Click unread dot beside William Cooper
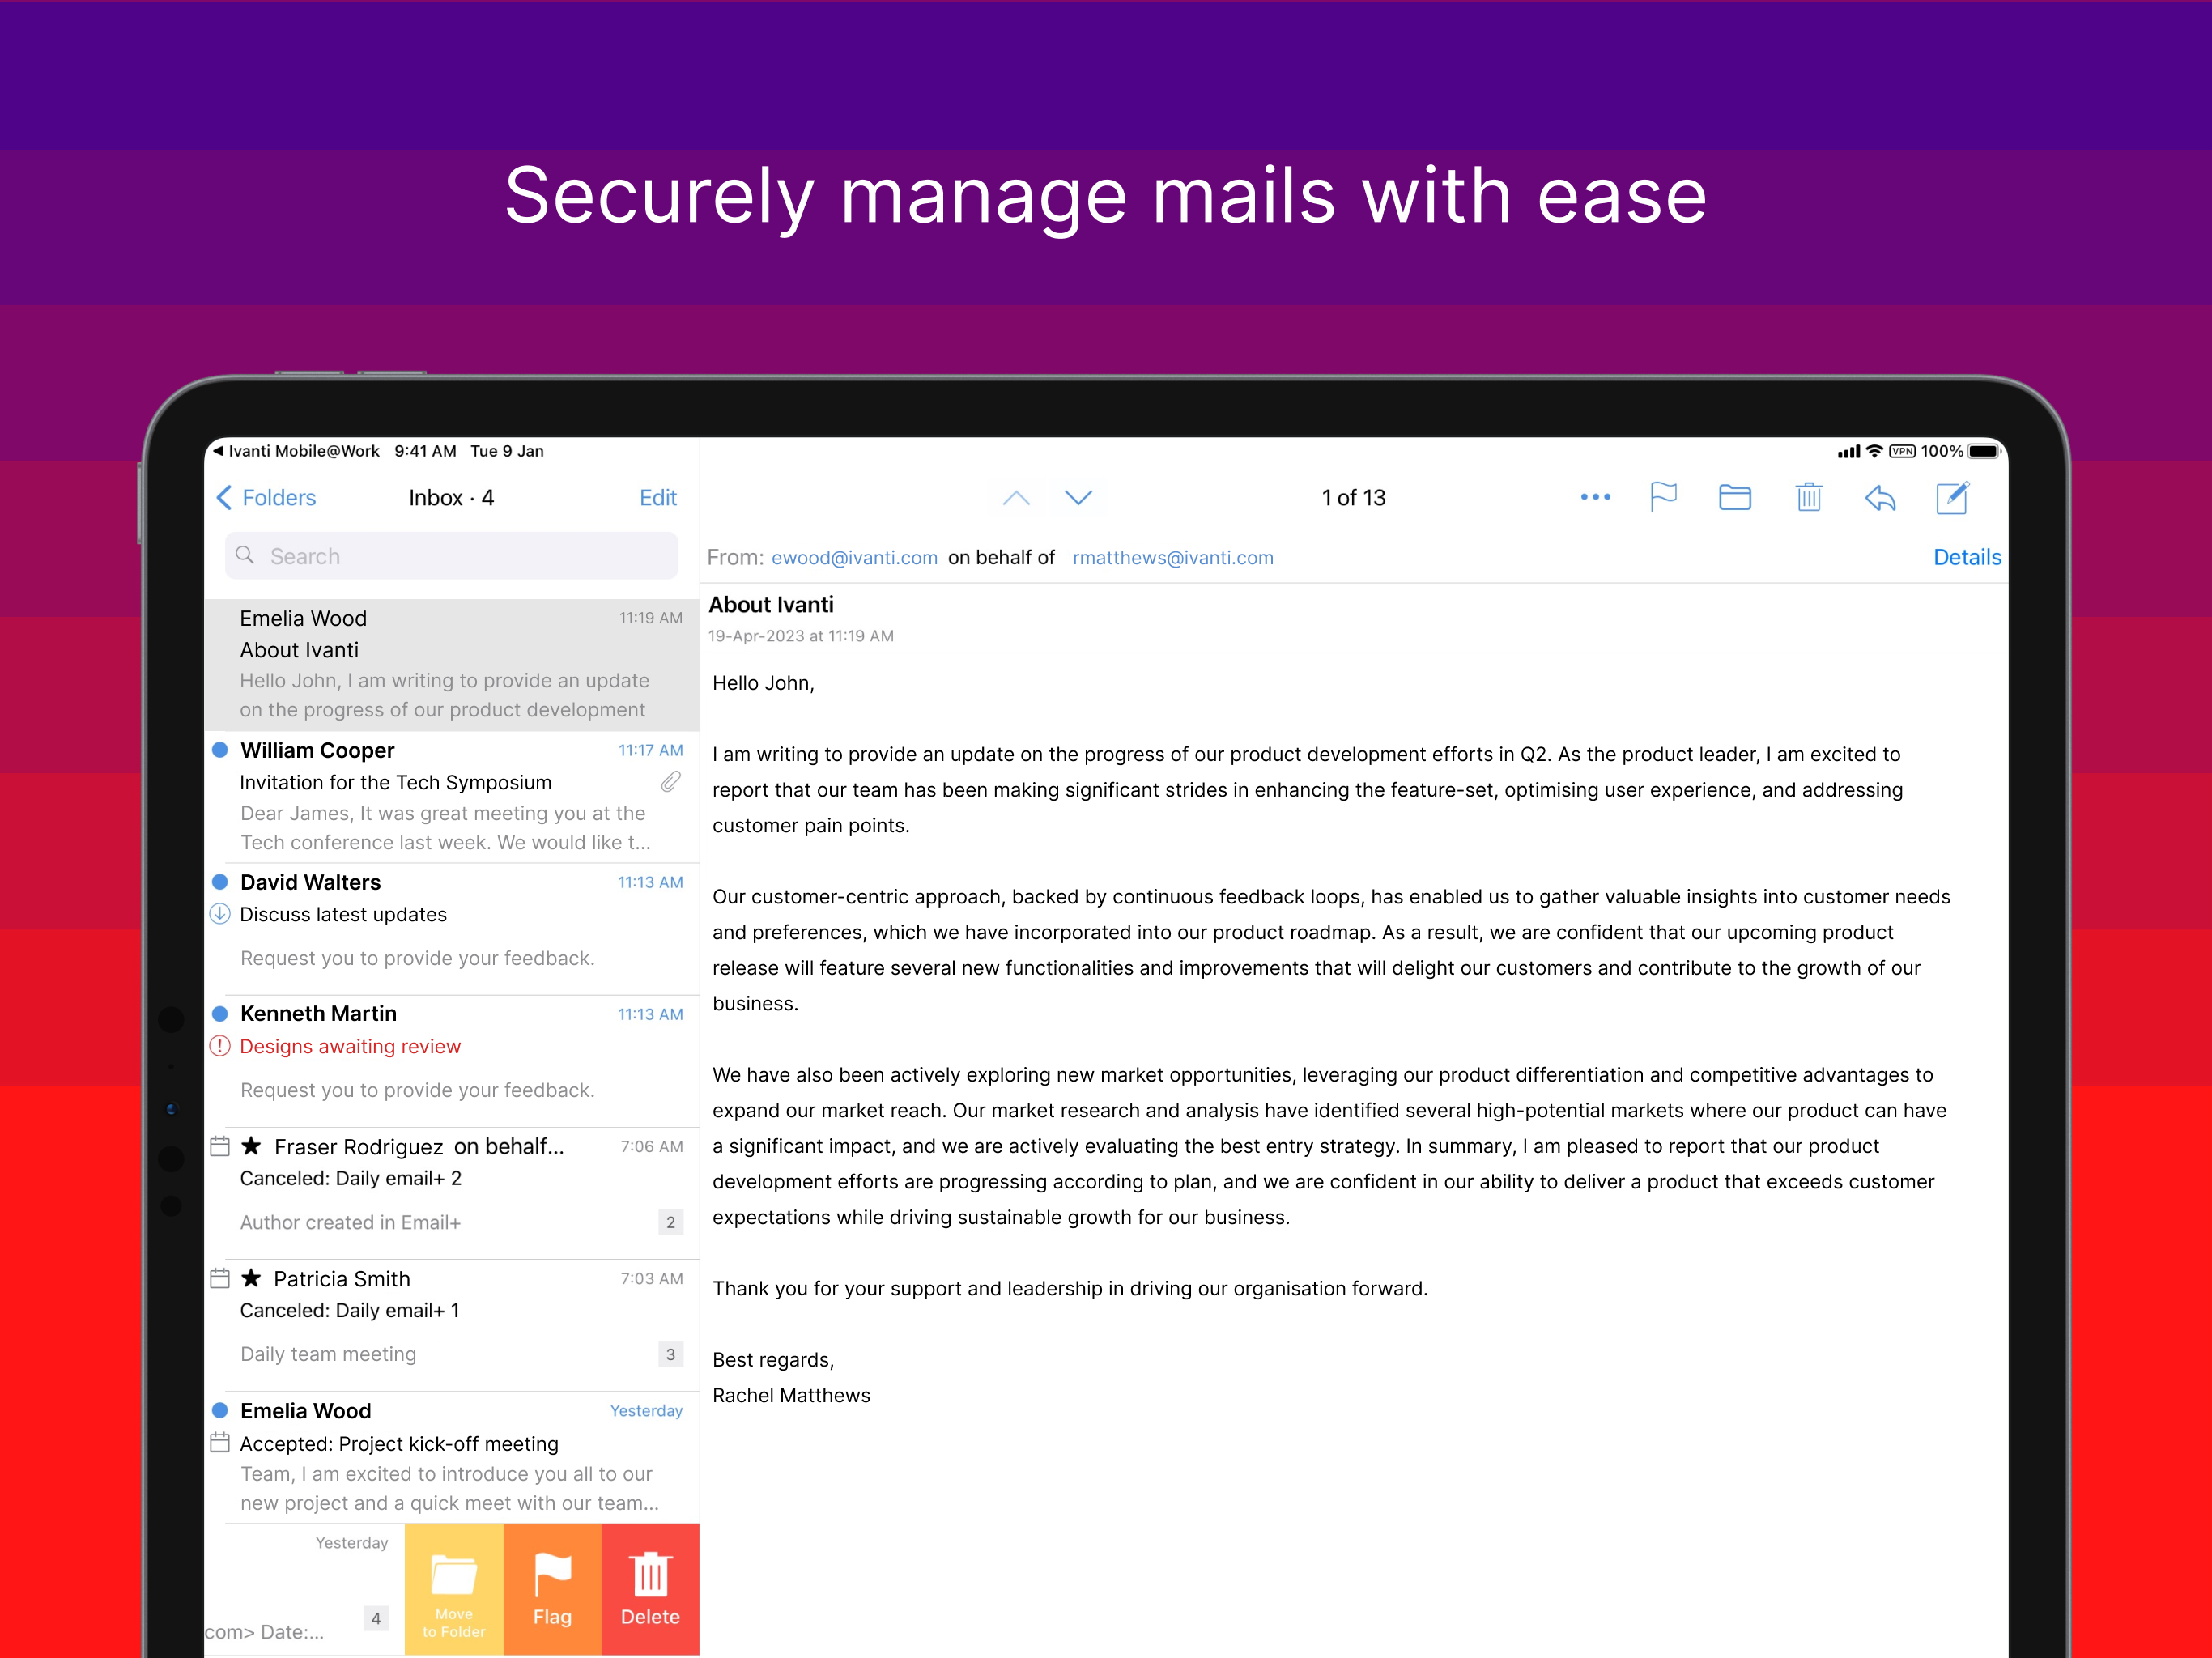The width and height of the screenshot is (2212, 1658). [220, 749]
